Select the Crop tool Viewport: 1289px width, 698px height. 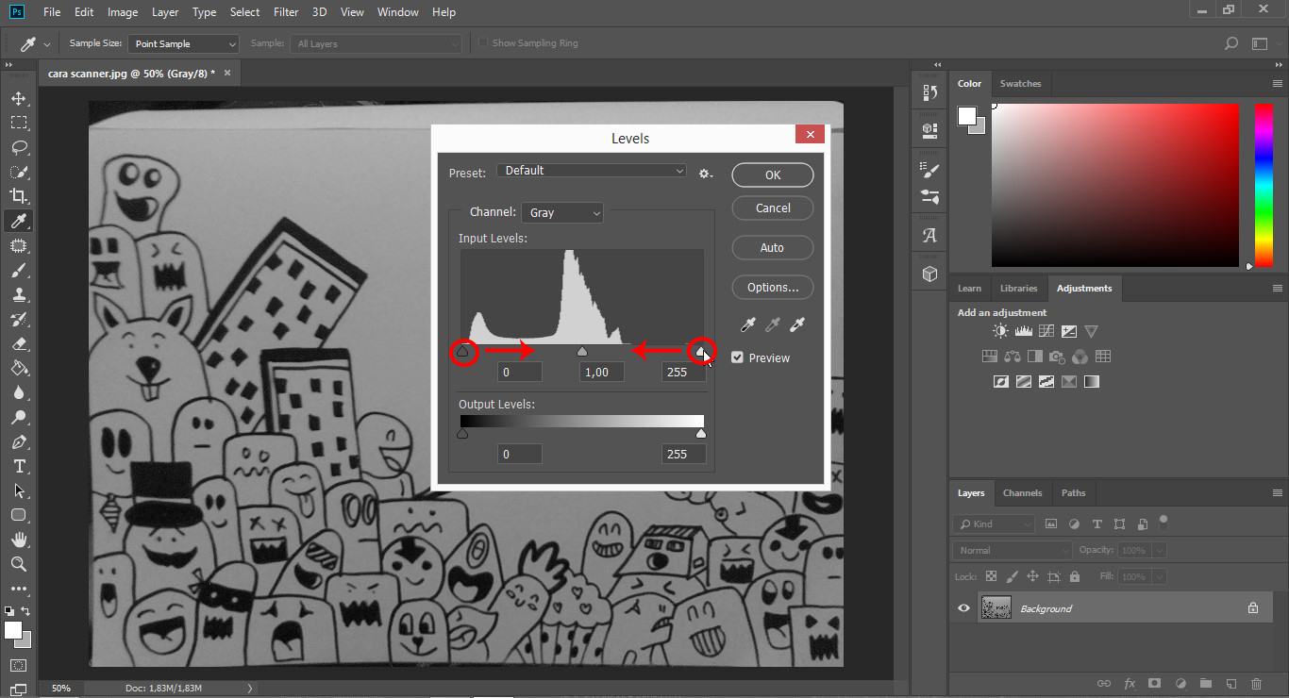[18, 196]
